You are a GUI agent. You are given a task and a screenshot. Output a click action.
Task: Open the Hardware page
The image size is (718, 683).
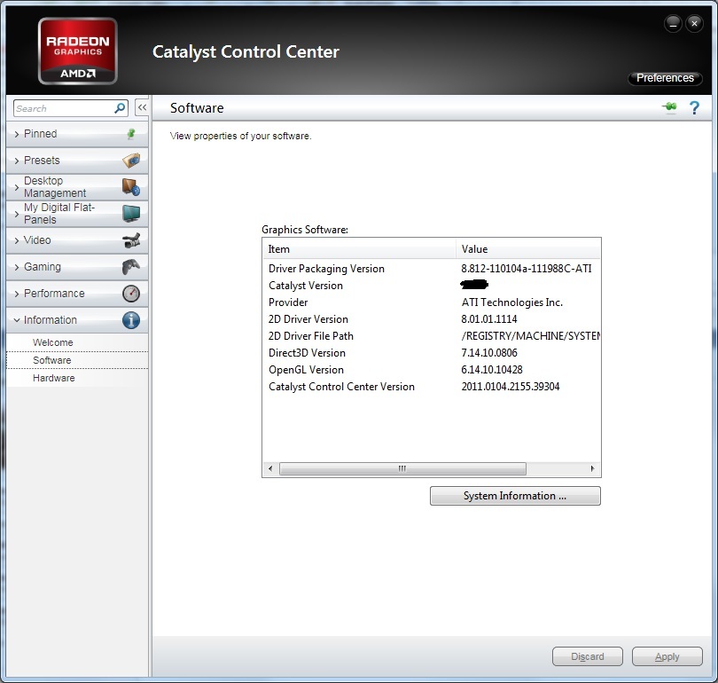click(77, 378)
